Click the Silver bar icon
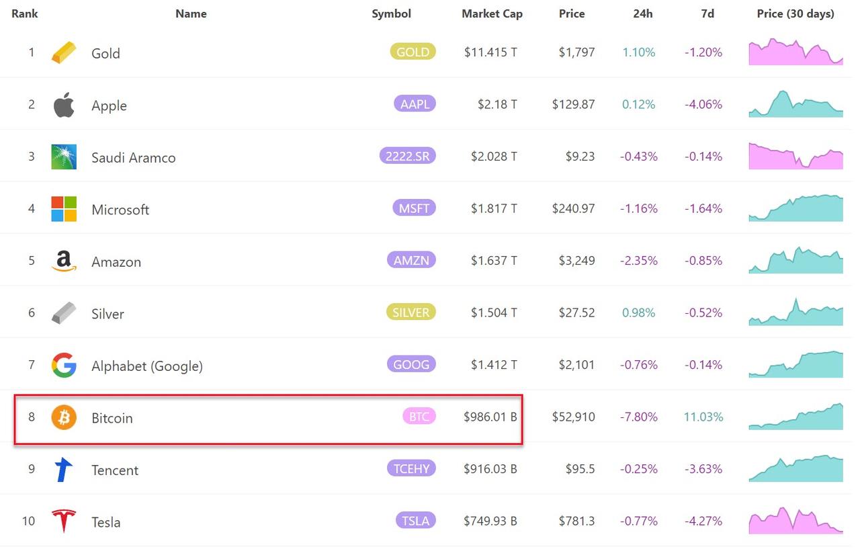Viewport: 860px width, 551px height. pos(64,313)
